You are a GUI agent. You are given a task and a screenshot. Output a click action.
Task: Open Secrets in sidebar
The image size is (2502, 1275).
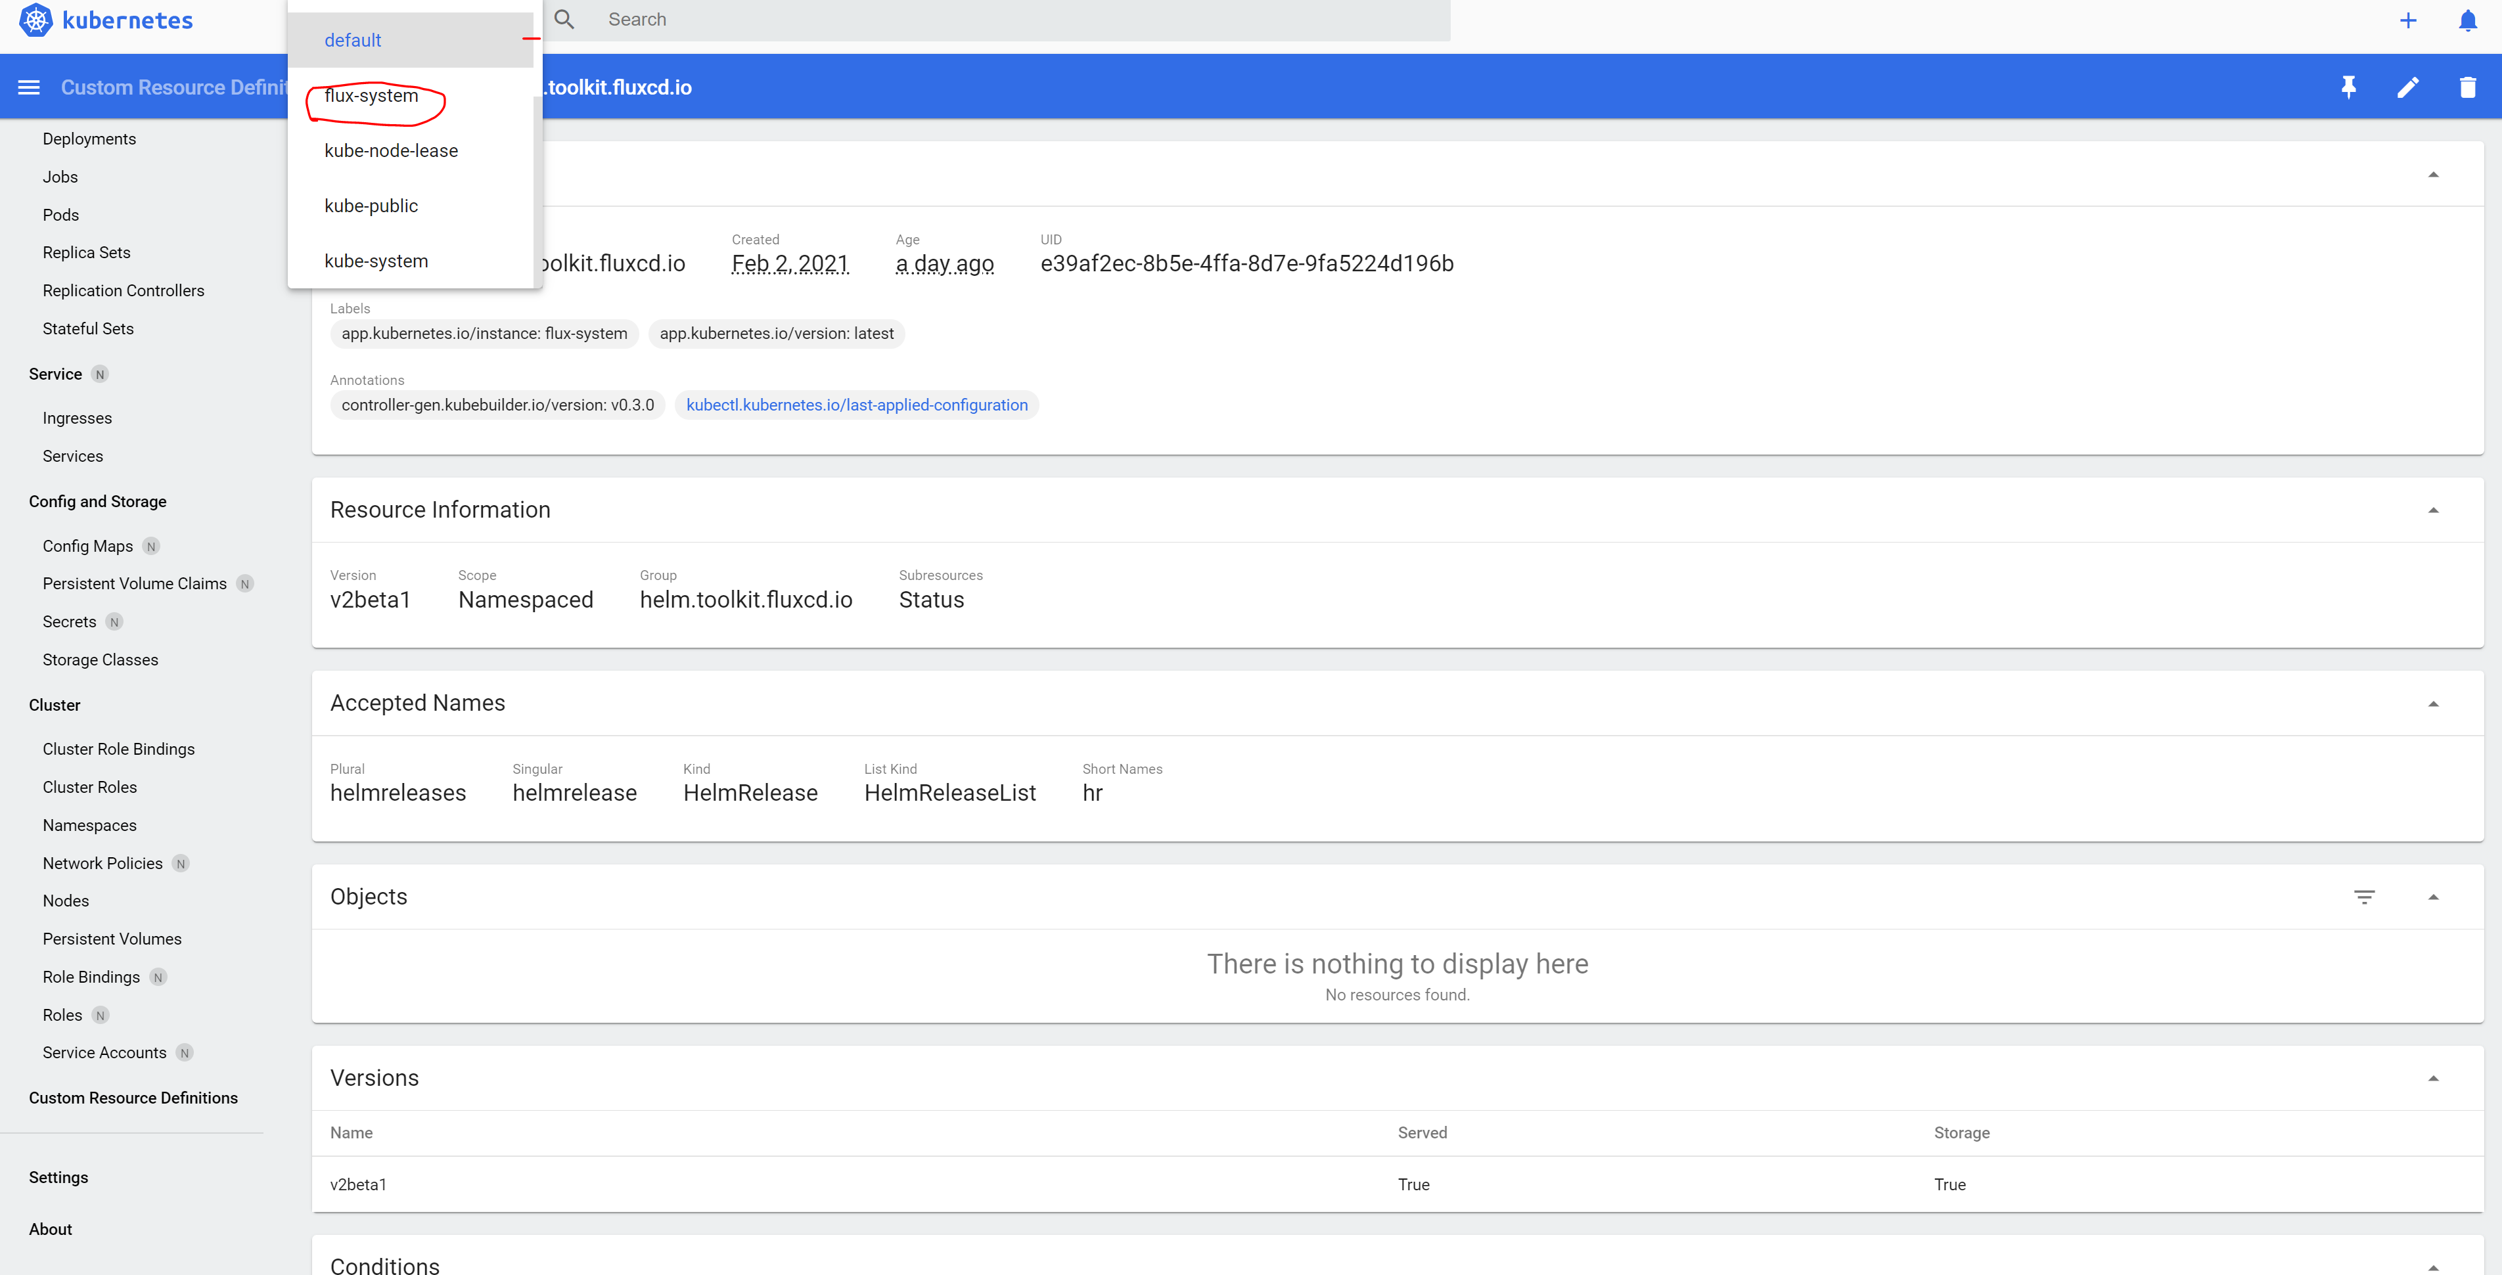[69, 621]
